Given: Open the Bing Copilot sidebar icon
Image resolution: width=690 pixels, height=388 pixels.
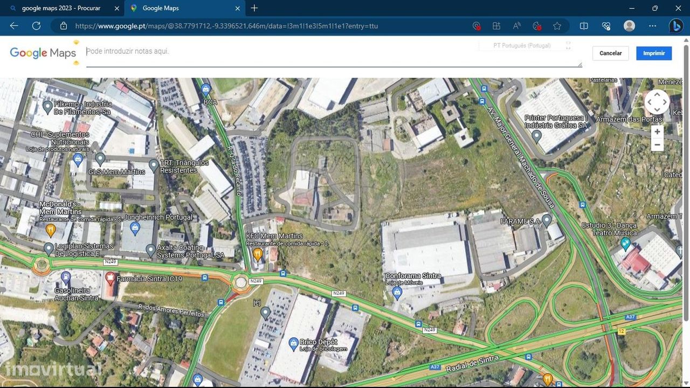Looking at the screenshot, I should pos(676,26).
